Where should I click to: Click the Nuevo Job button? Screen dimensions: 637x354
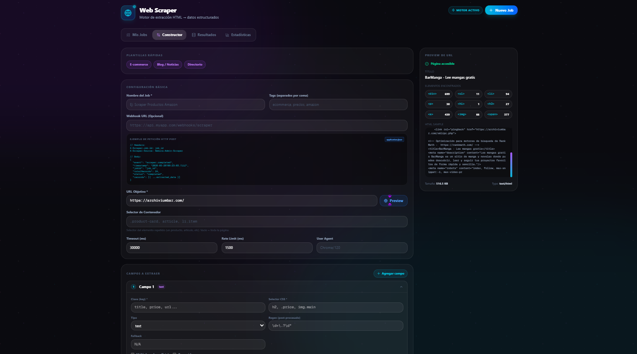pos(501,10)
